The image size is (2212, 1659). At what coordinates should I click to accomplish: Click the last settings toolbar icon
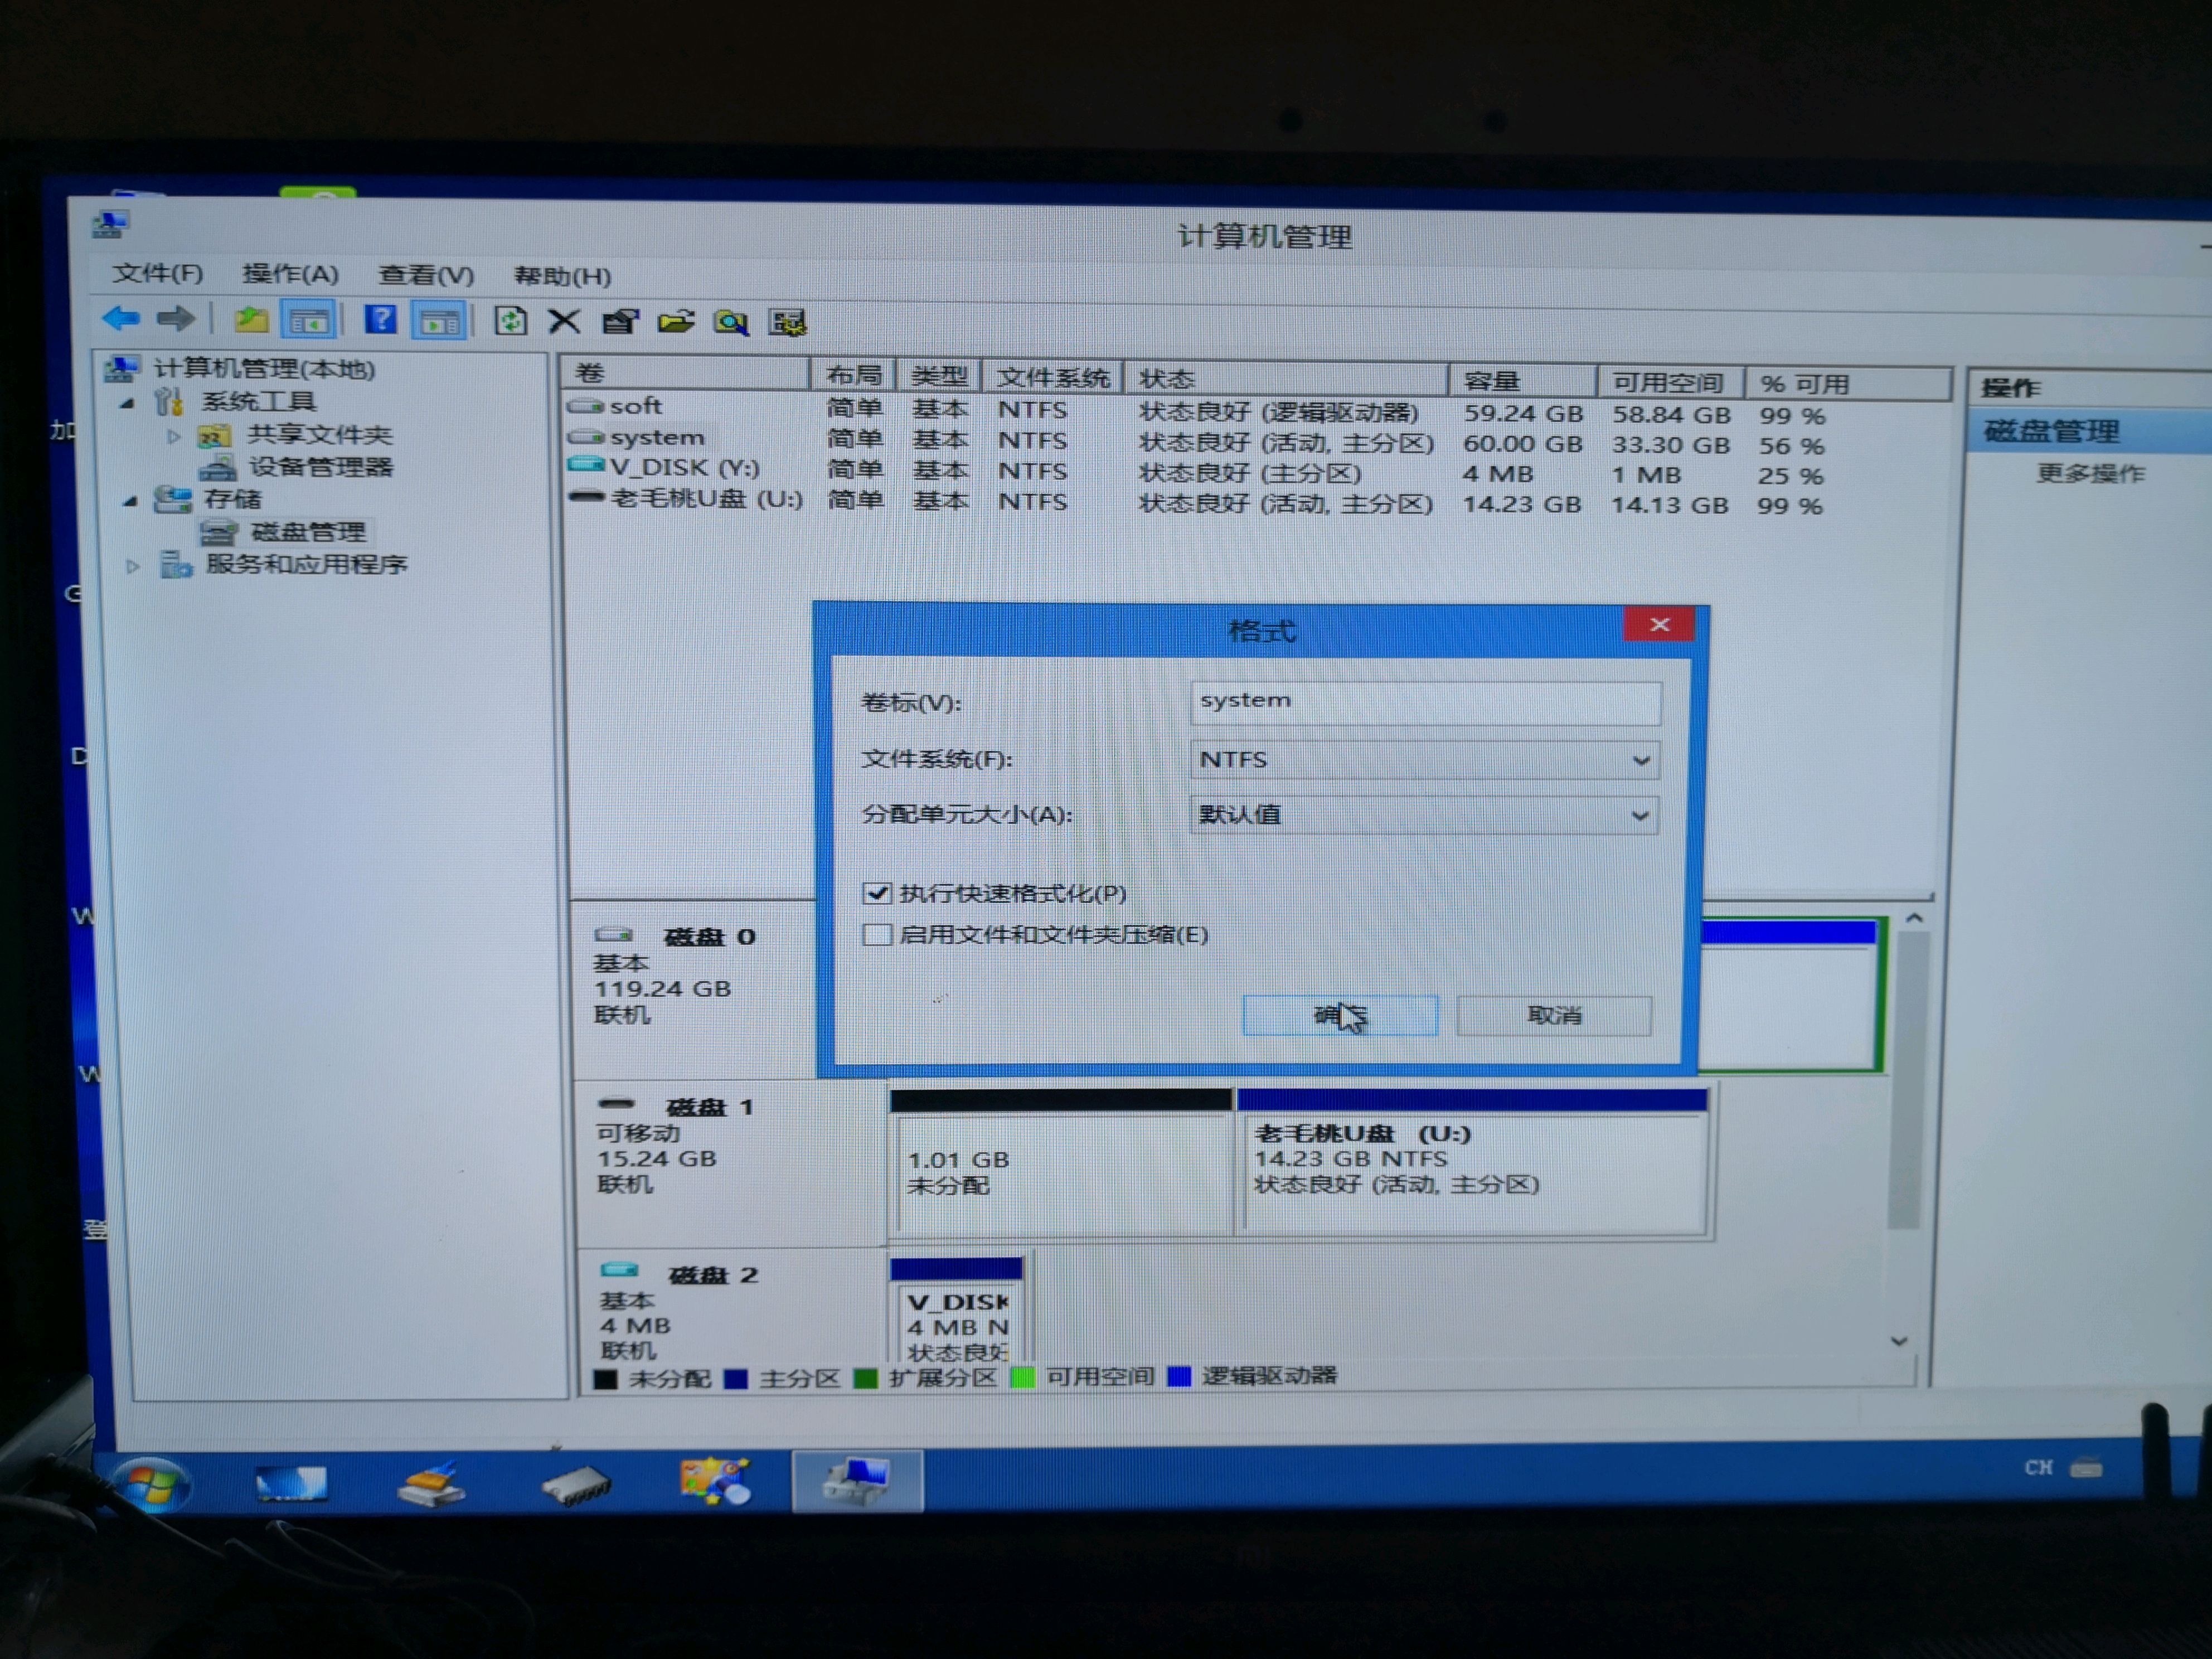pyautogui.click(x=787, y=323)
